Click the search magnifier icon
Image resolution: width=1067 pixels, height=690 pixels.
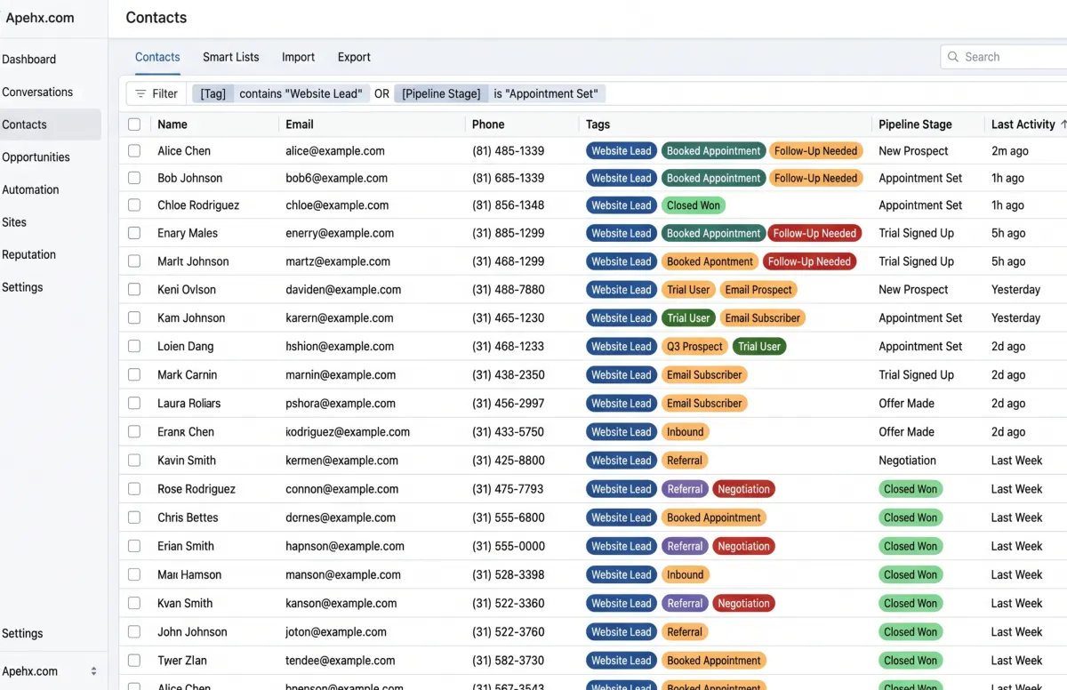pyautogui.click(x=953, y=57)
